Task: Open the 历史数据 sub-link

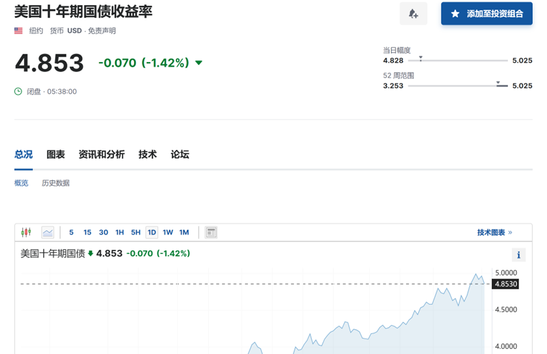Action: [56, 183]
